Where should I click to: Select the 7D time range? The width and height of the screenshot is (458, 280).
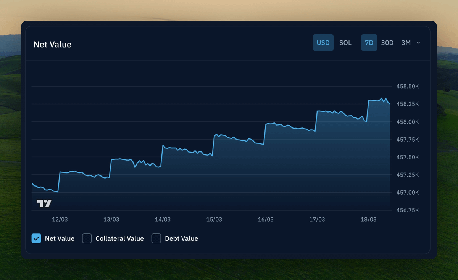tap(369, 43)
